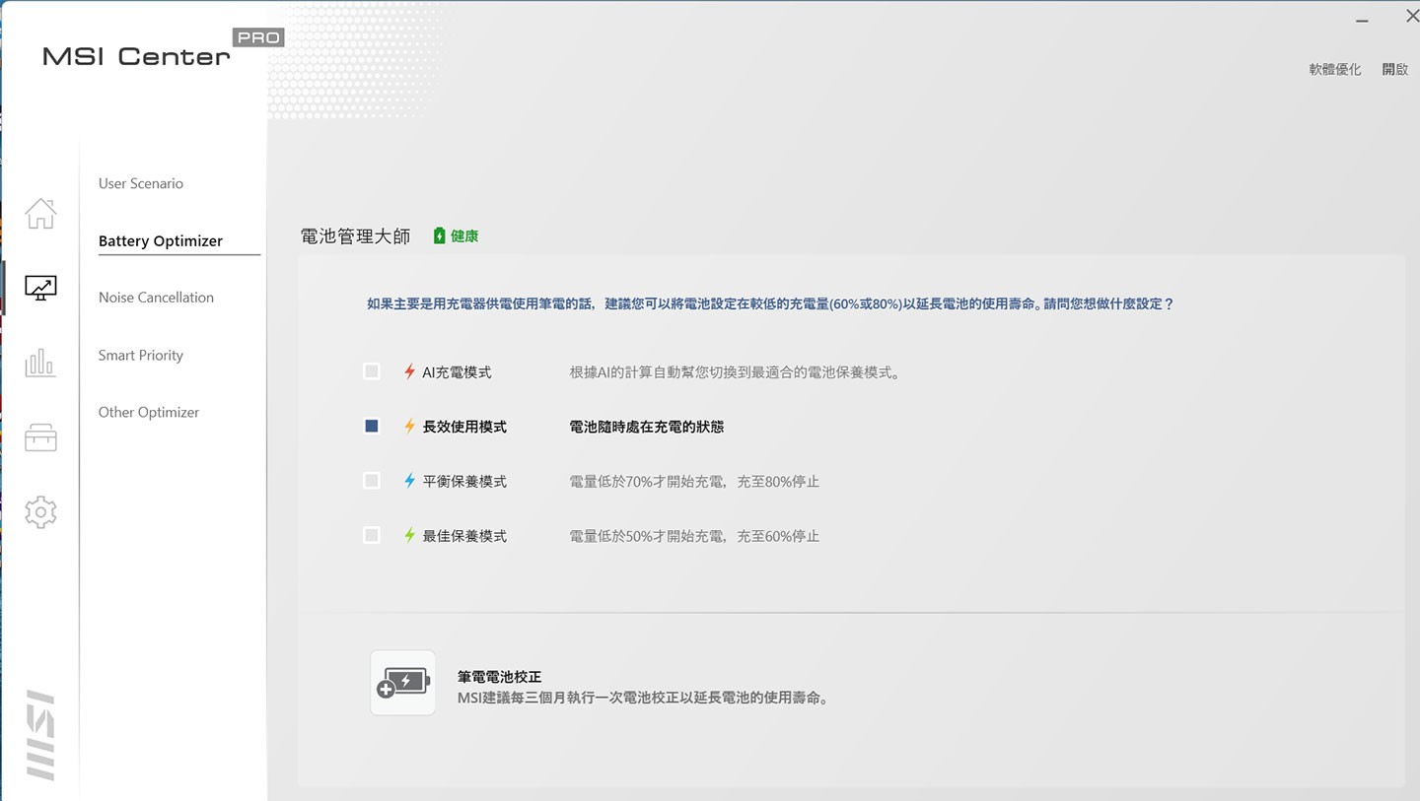This screenshot has width=1420, height=801.
Task: Click the 健康 status text
Action: coord(464,236)
